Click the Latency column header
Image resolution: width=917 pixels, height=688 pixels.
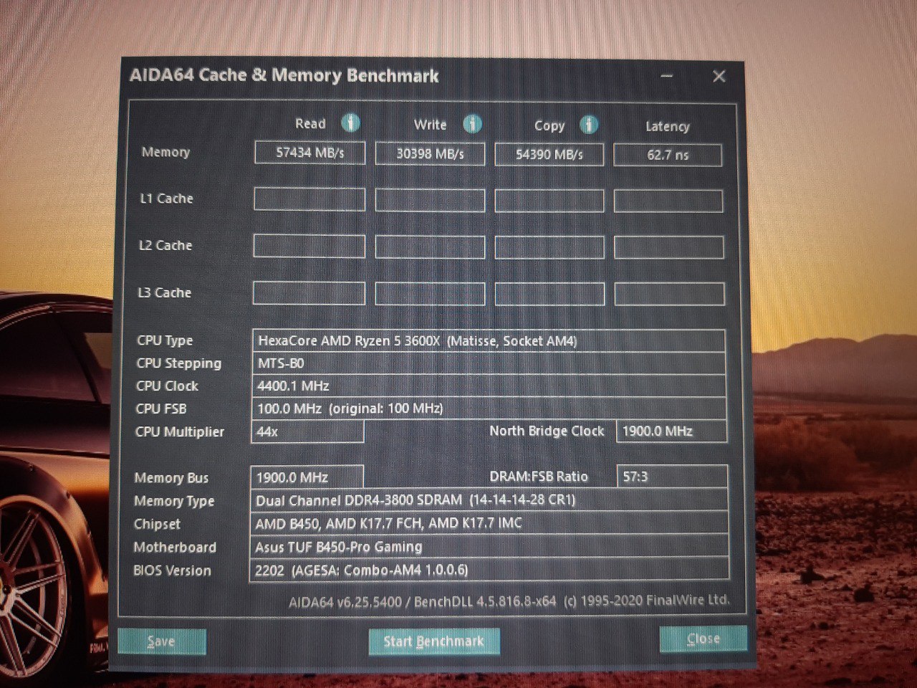click(x=667, y=126)
